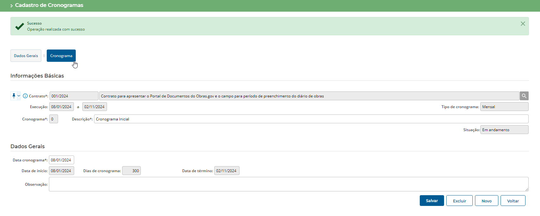Dismiss the success message with the X
The width and height of the screenshot is (540, 216).
[x=523, y=24]
